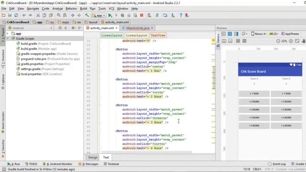Click the Make Project hammer icon
306x172 pixels.
coord(87,15)
